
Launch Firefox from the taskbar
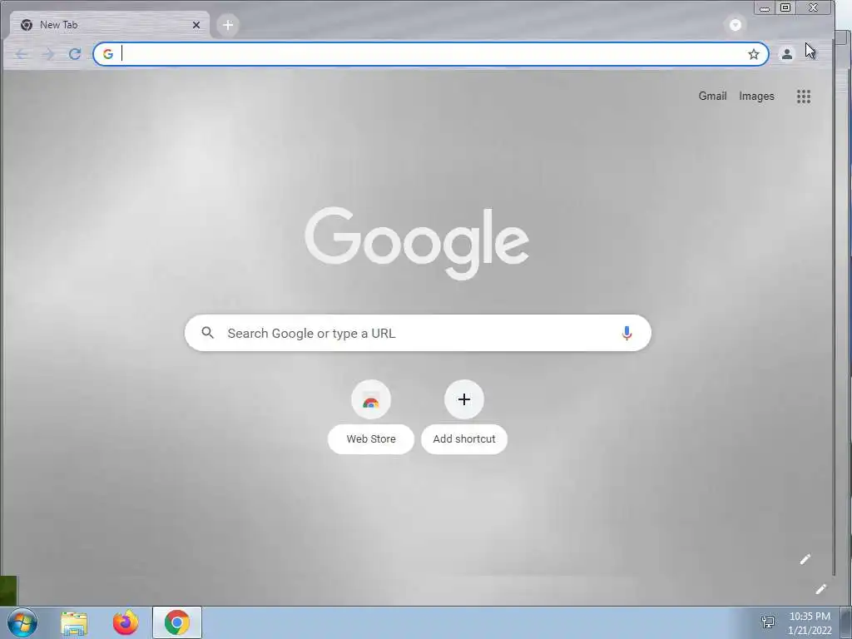pos(126,622)
